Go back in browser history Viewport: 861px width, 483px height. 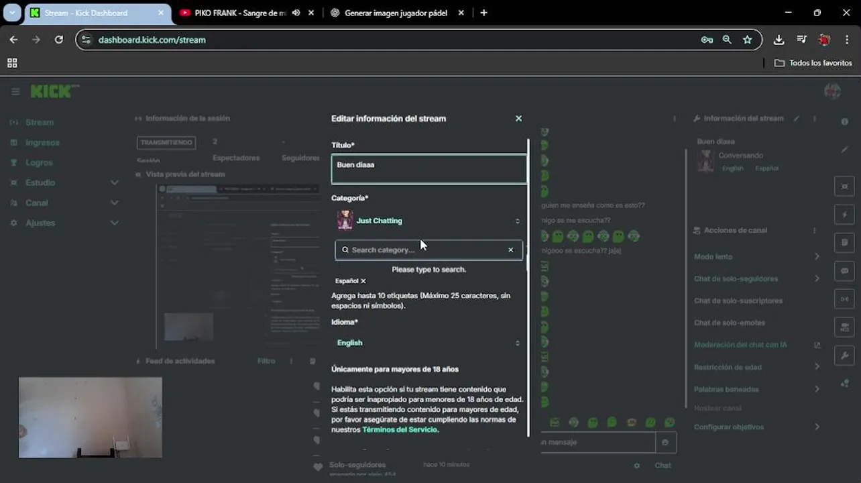(x=13, y=40)
